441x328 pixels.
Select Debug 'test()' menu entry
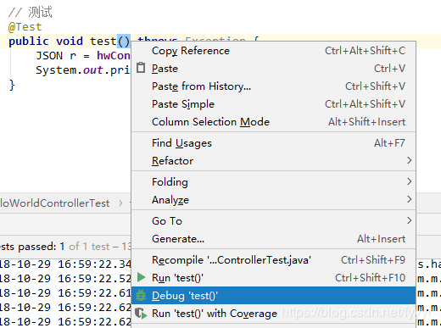point(274,296)
